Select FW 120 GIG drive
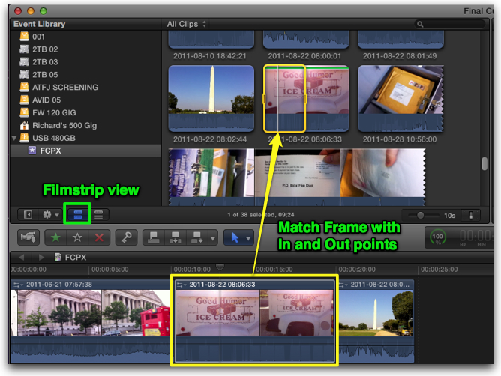 (85, 112)
